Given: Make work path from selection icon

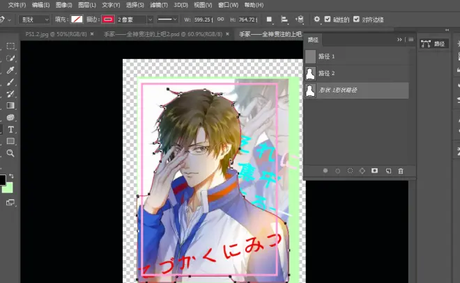Looking at the screenshot, I should [x=362, y=170].
